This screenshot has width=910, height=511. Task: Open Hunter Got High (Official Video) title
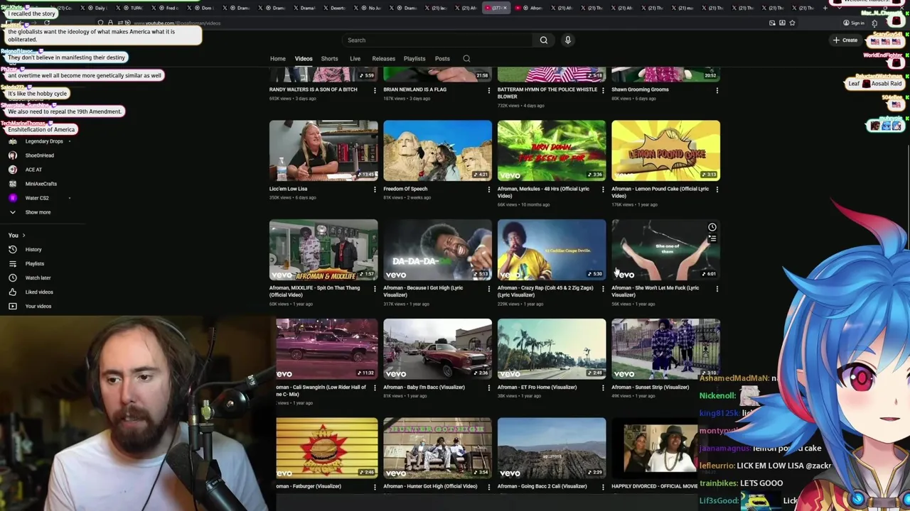click(430, 487)
